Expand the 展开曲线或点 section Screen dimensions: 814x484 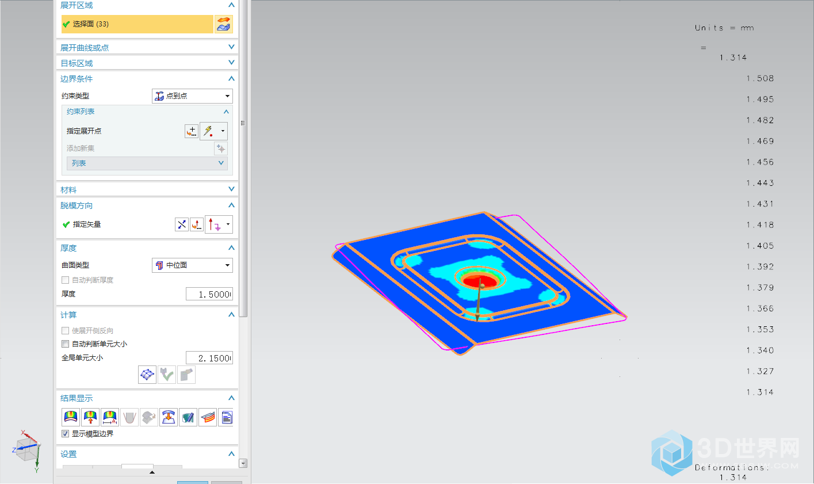click(x=231, y=47)
